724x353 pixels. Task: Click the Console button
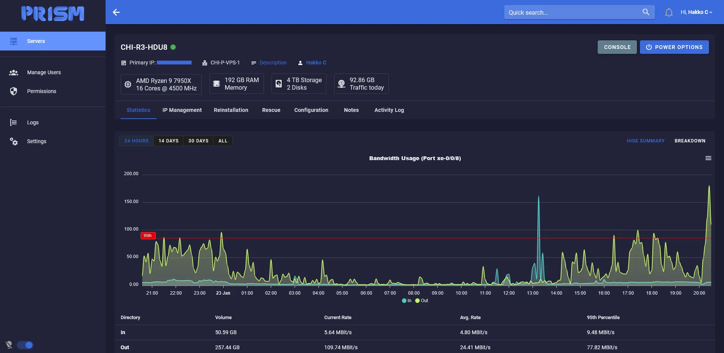coord(617,47)
